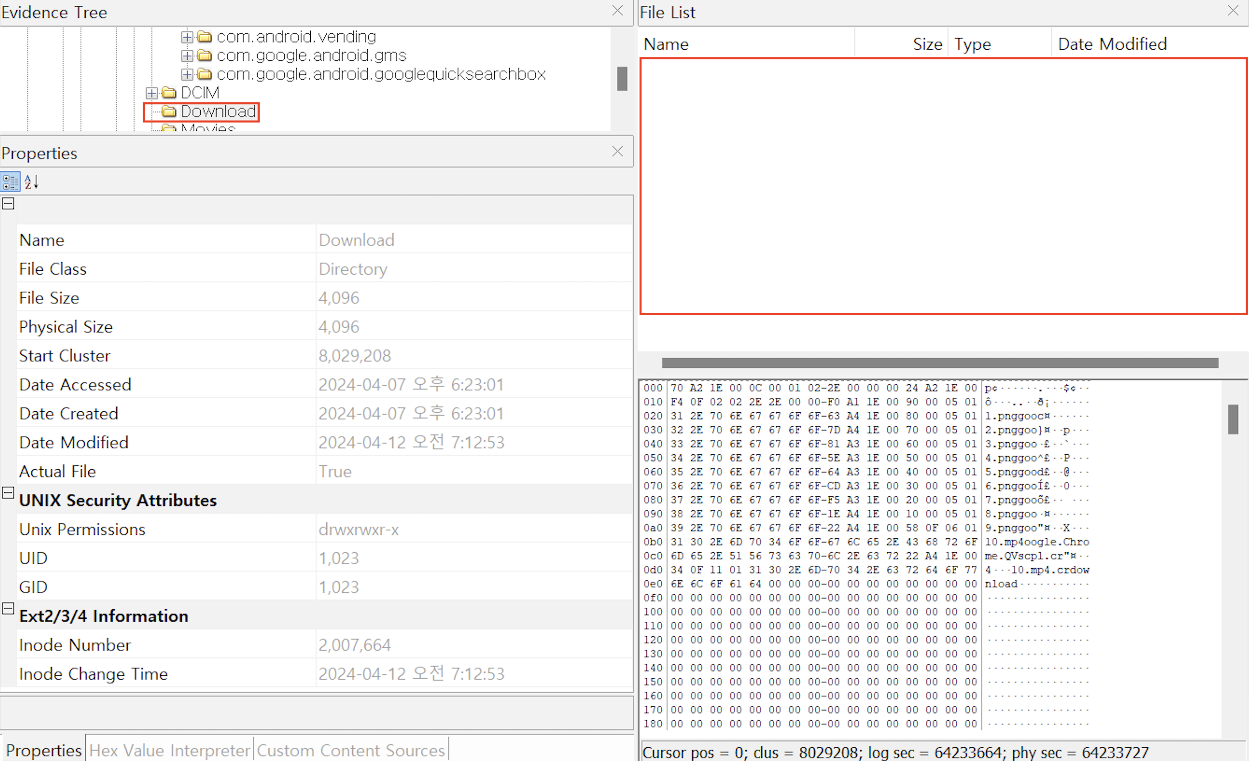This screenshot has width=1249, height=761.
Task: Expand the DCIM folder node
Action: point(151,93)
